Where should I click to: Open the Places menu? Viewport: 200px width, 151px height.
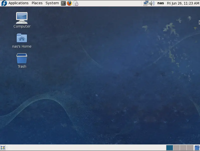[x=37, y=3]
